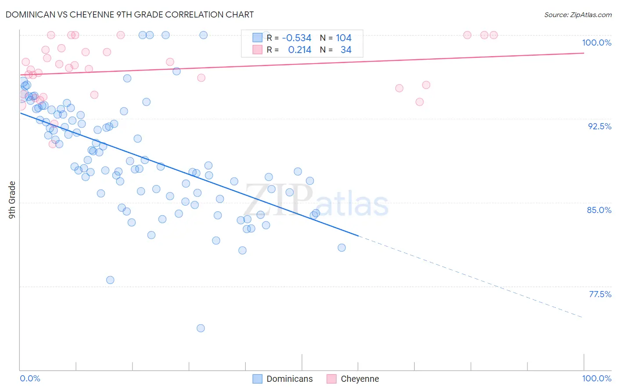Click the blue outlier point near 77.5% gridline

click(x=110, y=280)
